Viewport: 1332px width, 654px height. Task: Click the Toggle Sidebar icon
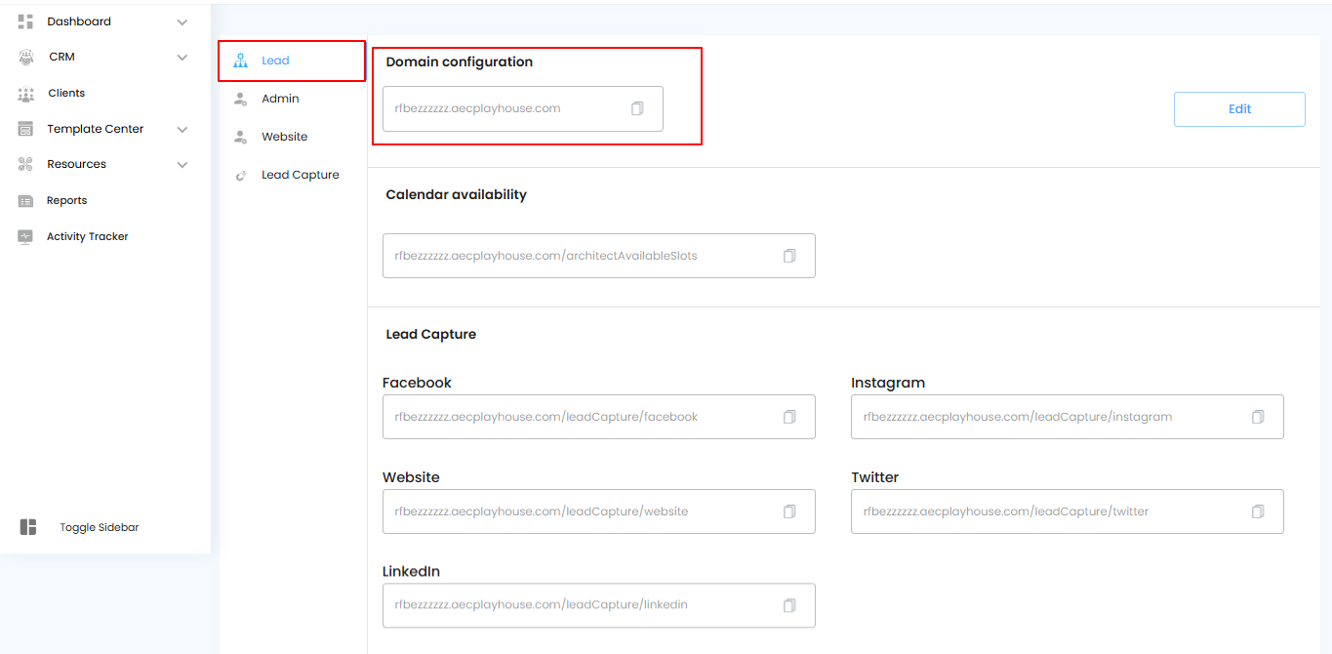point(28,527)
